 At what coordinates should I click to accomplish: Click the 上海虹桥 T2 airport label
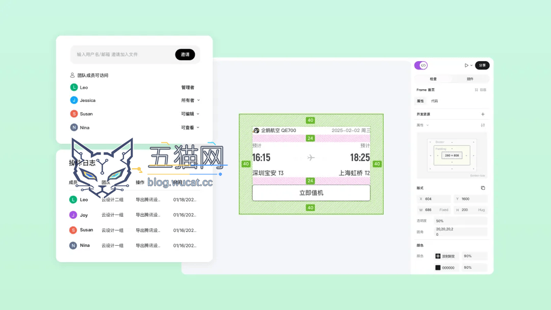354,173
